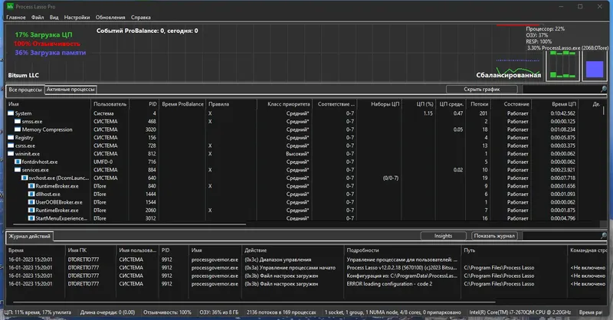613x320 pixels.
Task: Open the Настройки menu
Action: pos(77,17)
